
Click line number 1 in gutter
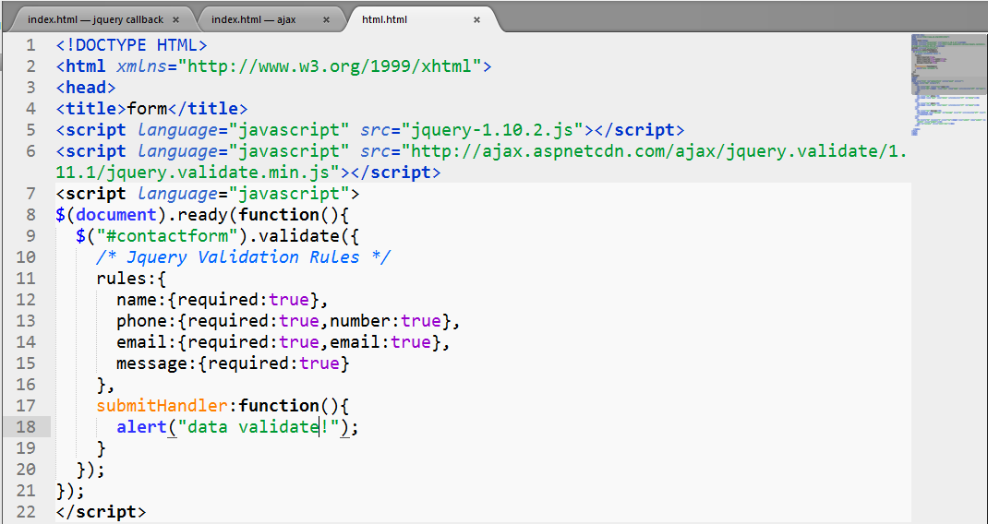coord(30,45)
